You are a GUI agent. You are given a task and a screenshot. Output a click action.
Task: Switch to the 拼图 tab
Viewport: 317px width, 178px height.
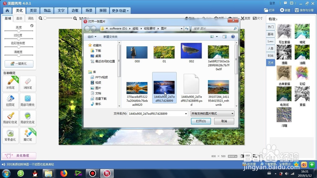click(x=103, y=10)
